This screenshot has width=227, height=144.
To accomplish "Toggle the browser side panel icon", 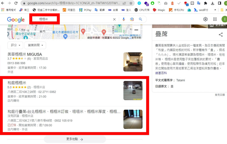I will (219, 3).
